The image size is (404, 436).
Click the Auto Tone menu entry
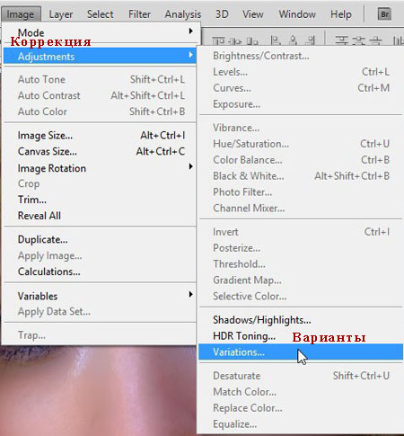point(100,79)
